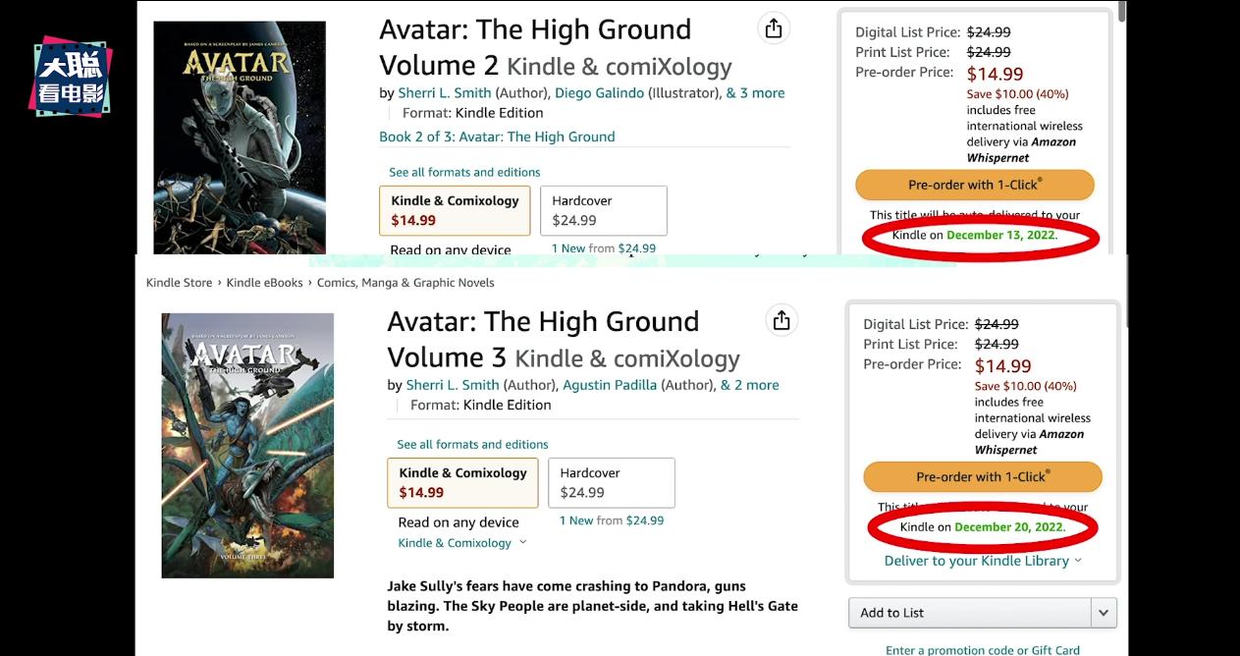Expand Kindle & Comixology device chevron
The width and height of the screenshot is (1240, 656).
click(522, 543)
